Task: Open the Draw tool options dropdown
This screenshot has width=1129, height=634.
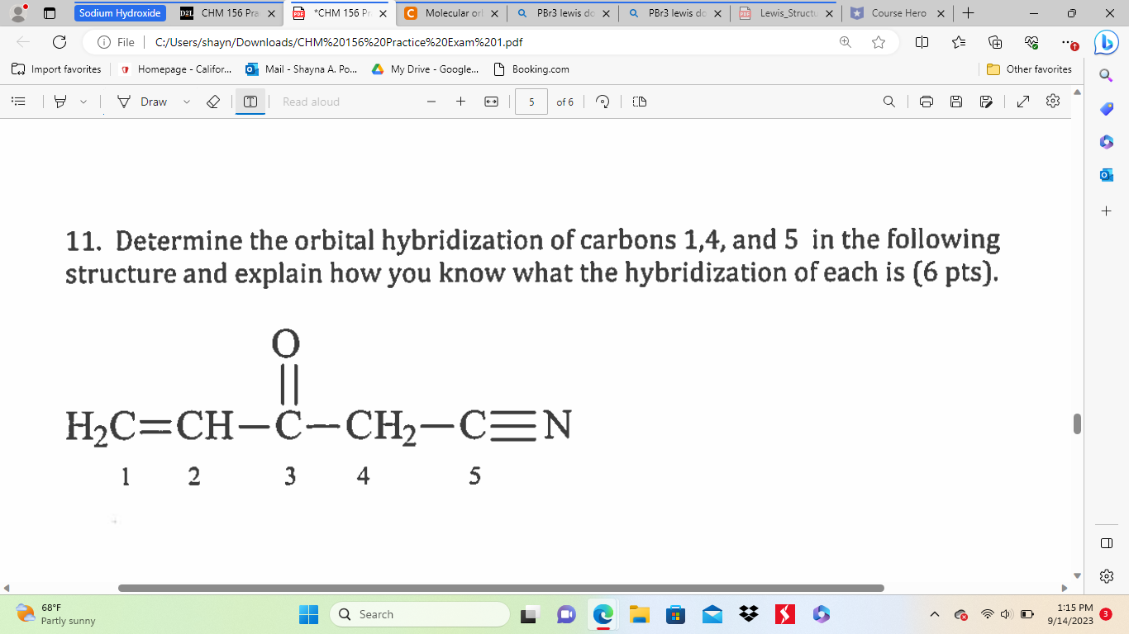Action: (186, 102)
